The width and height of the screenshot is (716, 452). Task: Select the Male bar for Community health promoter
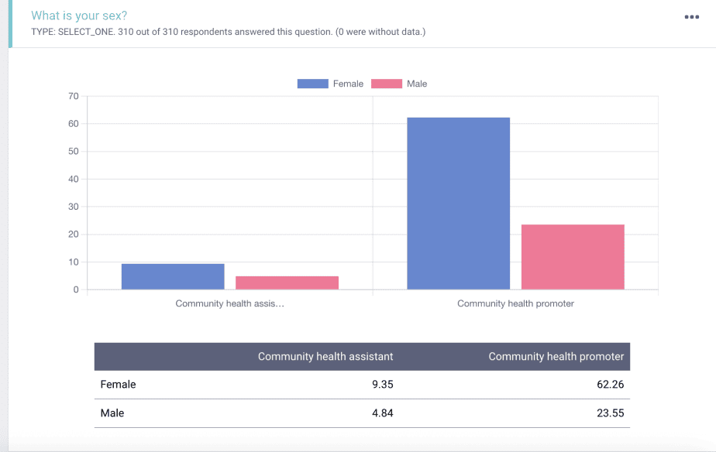(x=573, y=257)
